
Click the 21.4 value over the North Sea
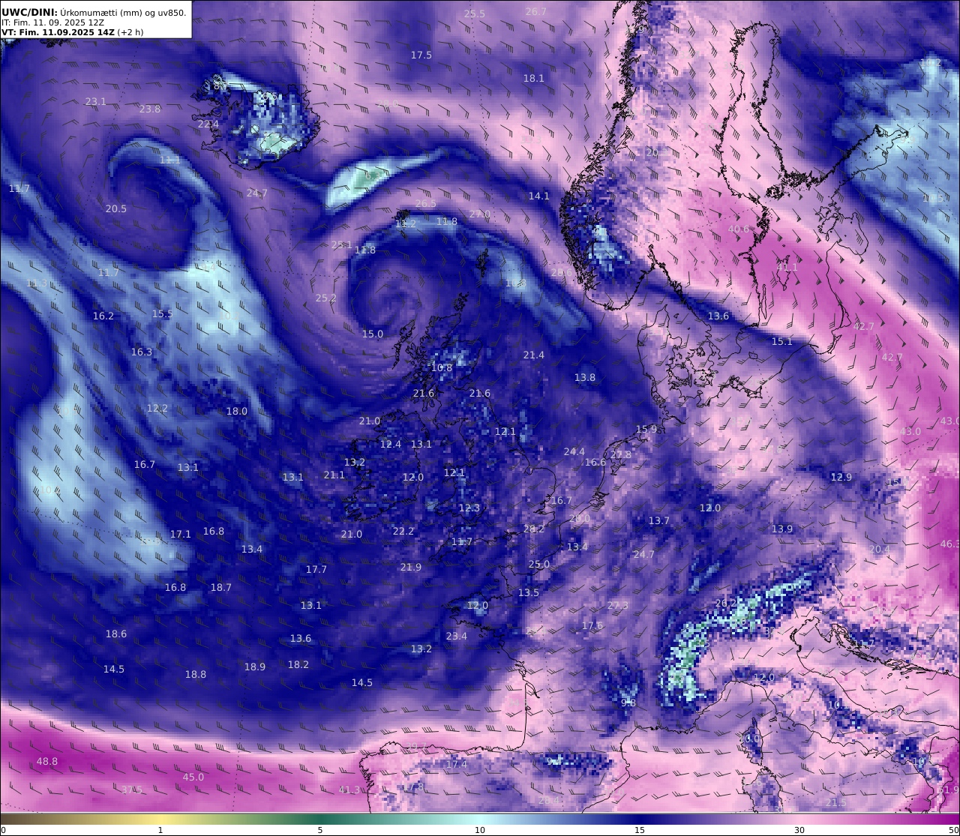[534, 355]
